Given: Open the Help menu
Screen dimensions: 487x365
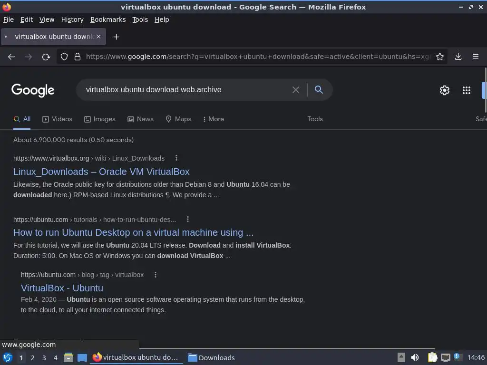Looking at the screenshot, I should [162, 19].
